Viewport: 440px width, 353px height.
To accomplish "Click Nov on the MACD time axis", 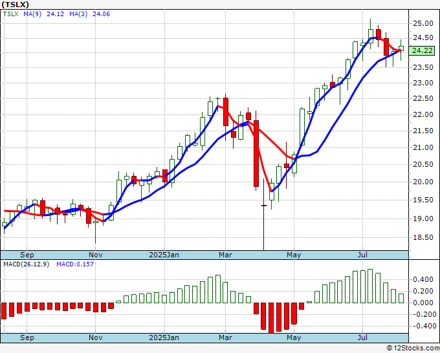I will (95, 337).
